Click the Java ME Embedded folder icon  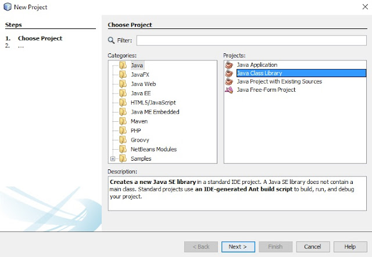123,112
